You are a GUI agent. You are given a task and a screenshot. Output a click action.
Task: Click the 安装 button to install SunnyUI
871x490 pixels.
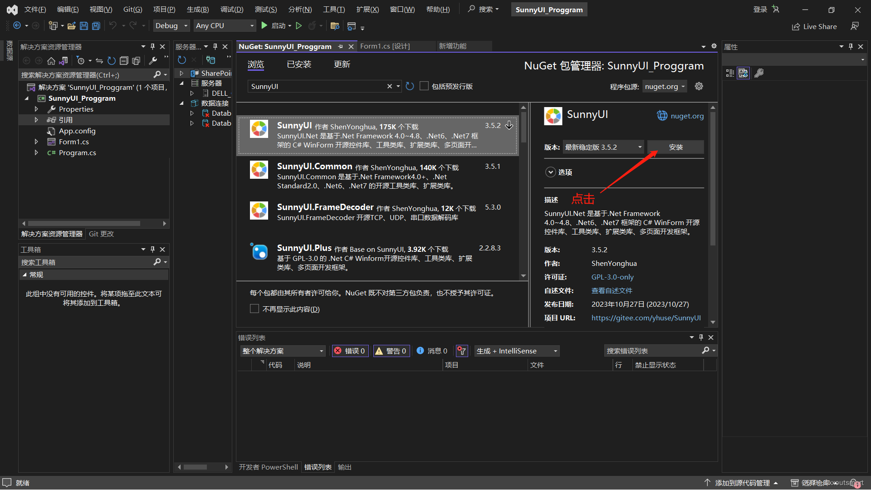(675, 147)
